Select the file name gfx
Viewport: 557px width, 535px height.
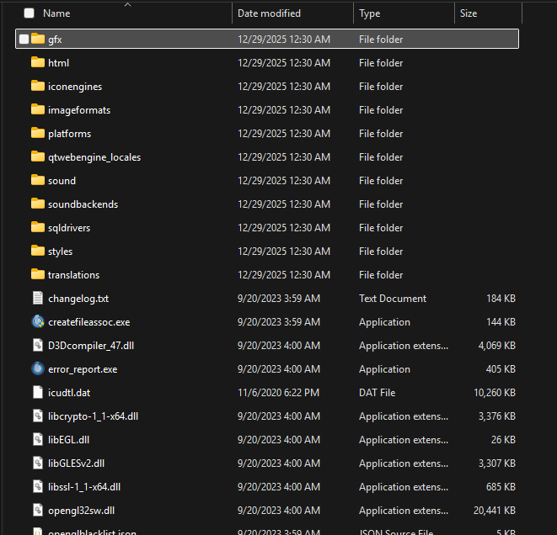[55, 40]
